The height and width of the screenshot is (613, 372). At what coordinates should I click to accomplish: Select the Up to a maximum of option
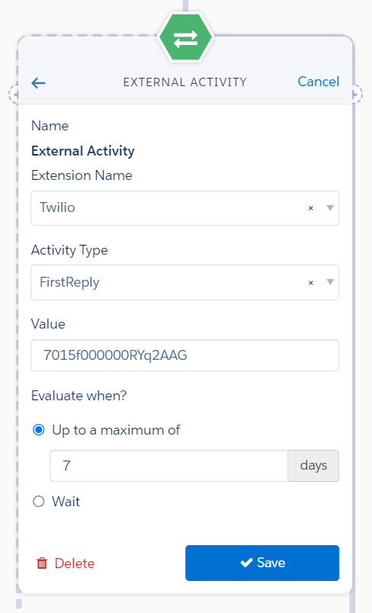[39, 430]
